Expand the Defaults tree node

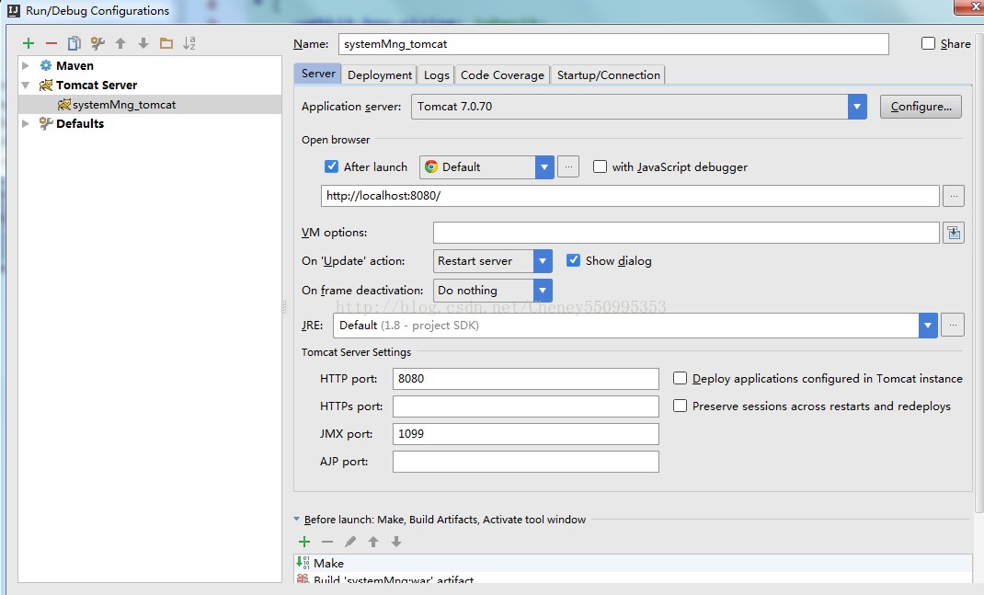coord(26,123)
